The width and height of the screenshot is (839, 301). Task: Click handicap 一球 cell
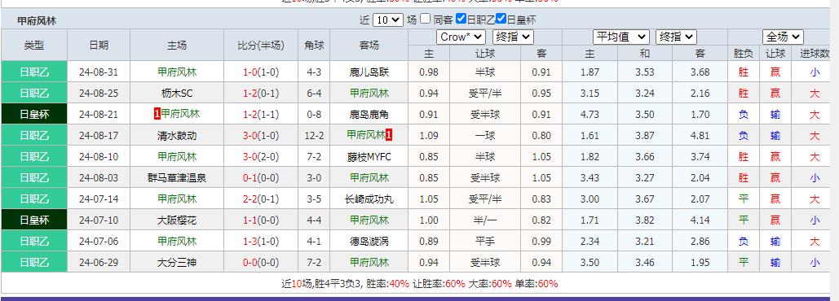click(x=485, y=136)
